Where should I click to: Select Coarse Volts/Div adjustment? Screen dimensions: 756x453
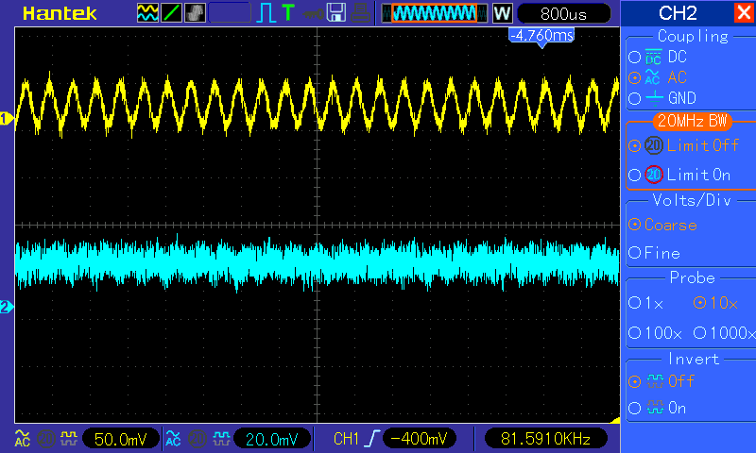click(663, 225)
